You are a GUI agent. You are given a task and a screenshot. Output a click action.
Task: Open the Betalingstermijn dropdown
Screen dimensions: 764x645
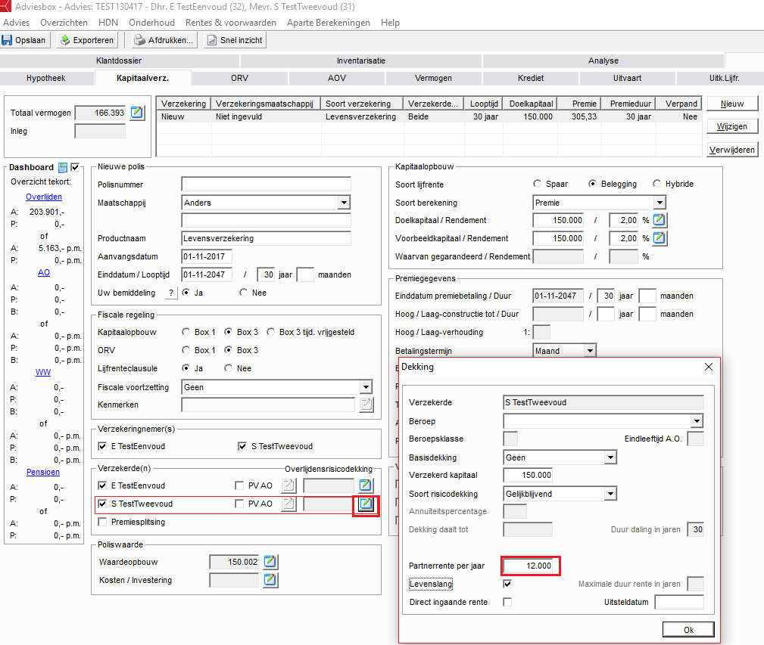click(590, 351)
